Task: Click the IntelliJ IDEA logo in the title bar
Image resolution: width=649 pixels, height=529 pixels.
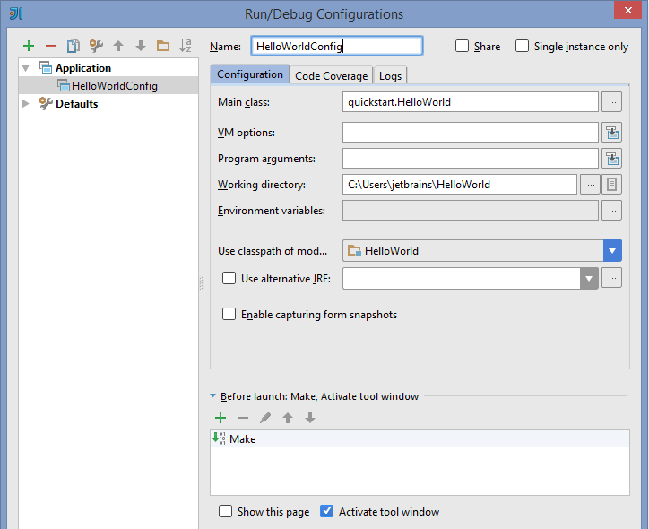Action: point(16,13)
